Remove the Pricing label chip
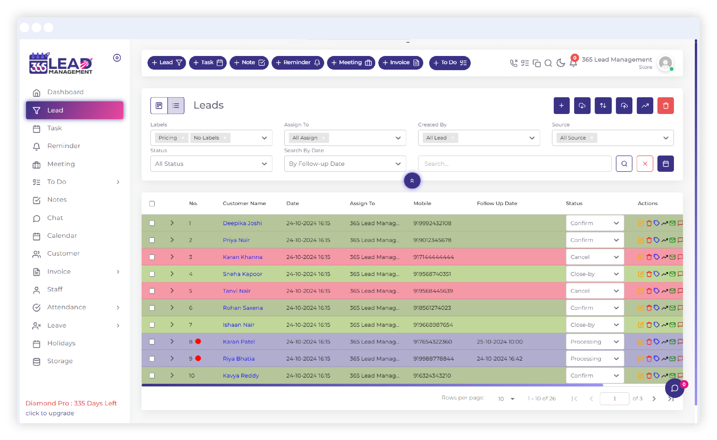 click(183, 138)
